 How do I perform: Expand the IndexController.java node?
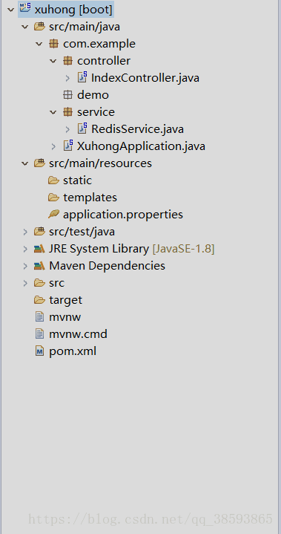point(67,78)
